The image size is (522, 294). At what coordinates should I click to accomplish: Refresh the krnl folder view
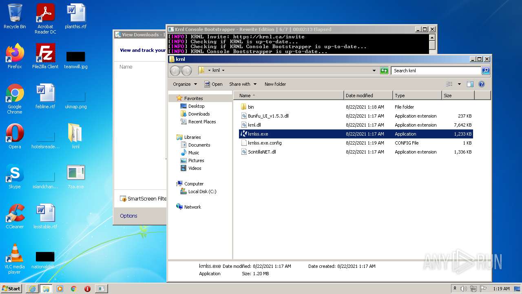[x=384, y=71]
